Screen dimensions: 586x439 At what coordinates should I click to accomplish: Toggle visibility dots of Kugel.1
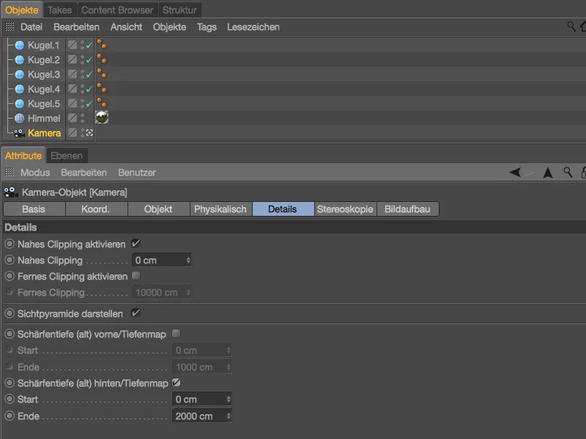tap(82, 45)
